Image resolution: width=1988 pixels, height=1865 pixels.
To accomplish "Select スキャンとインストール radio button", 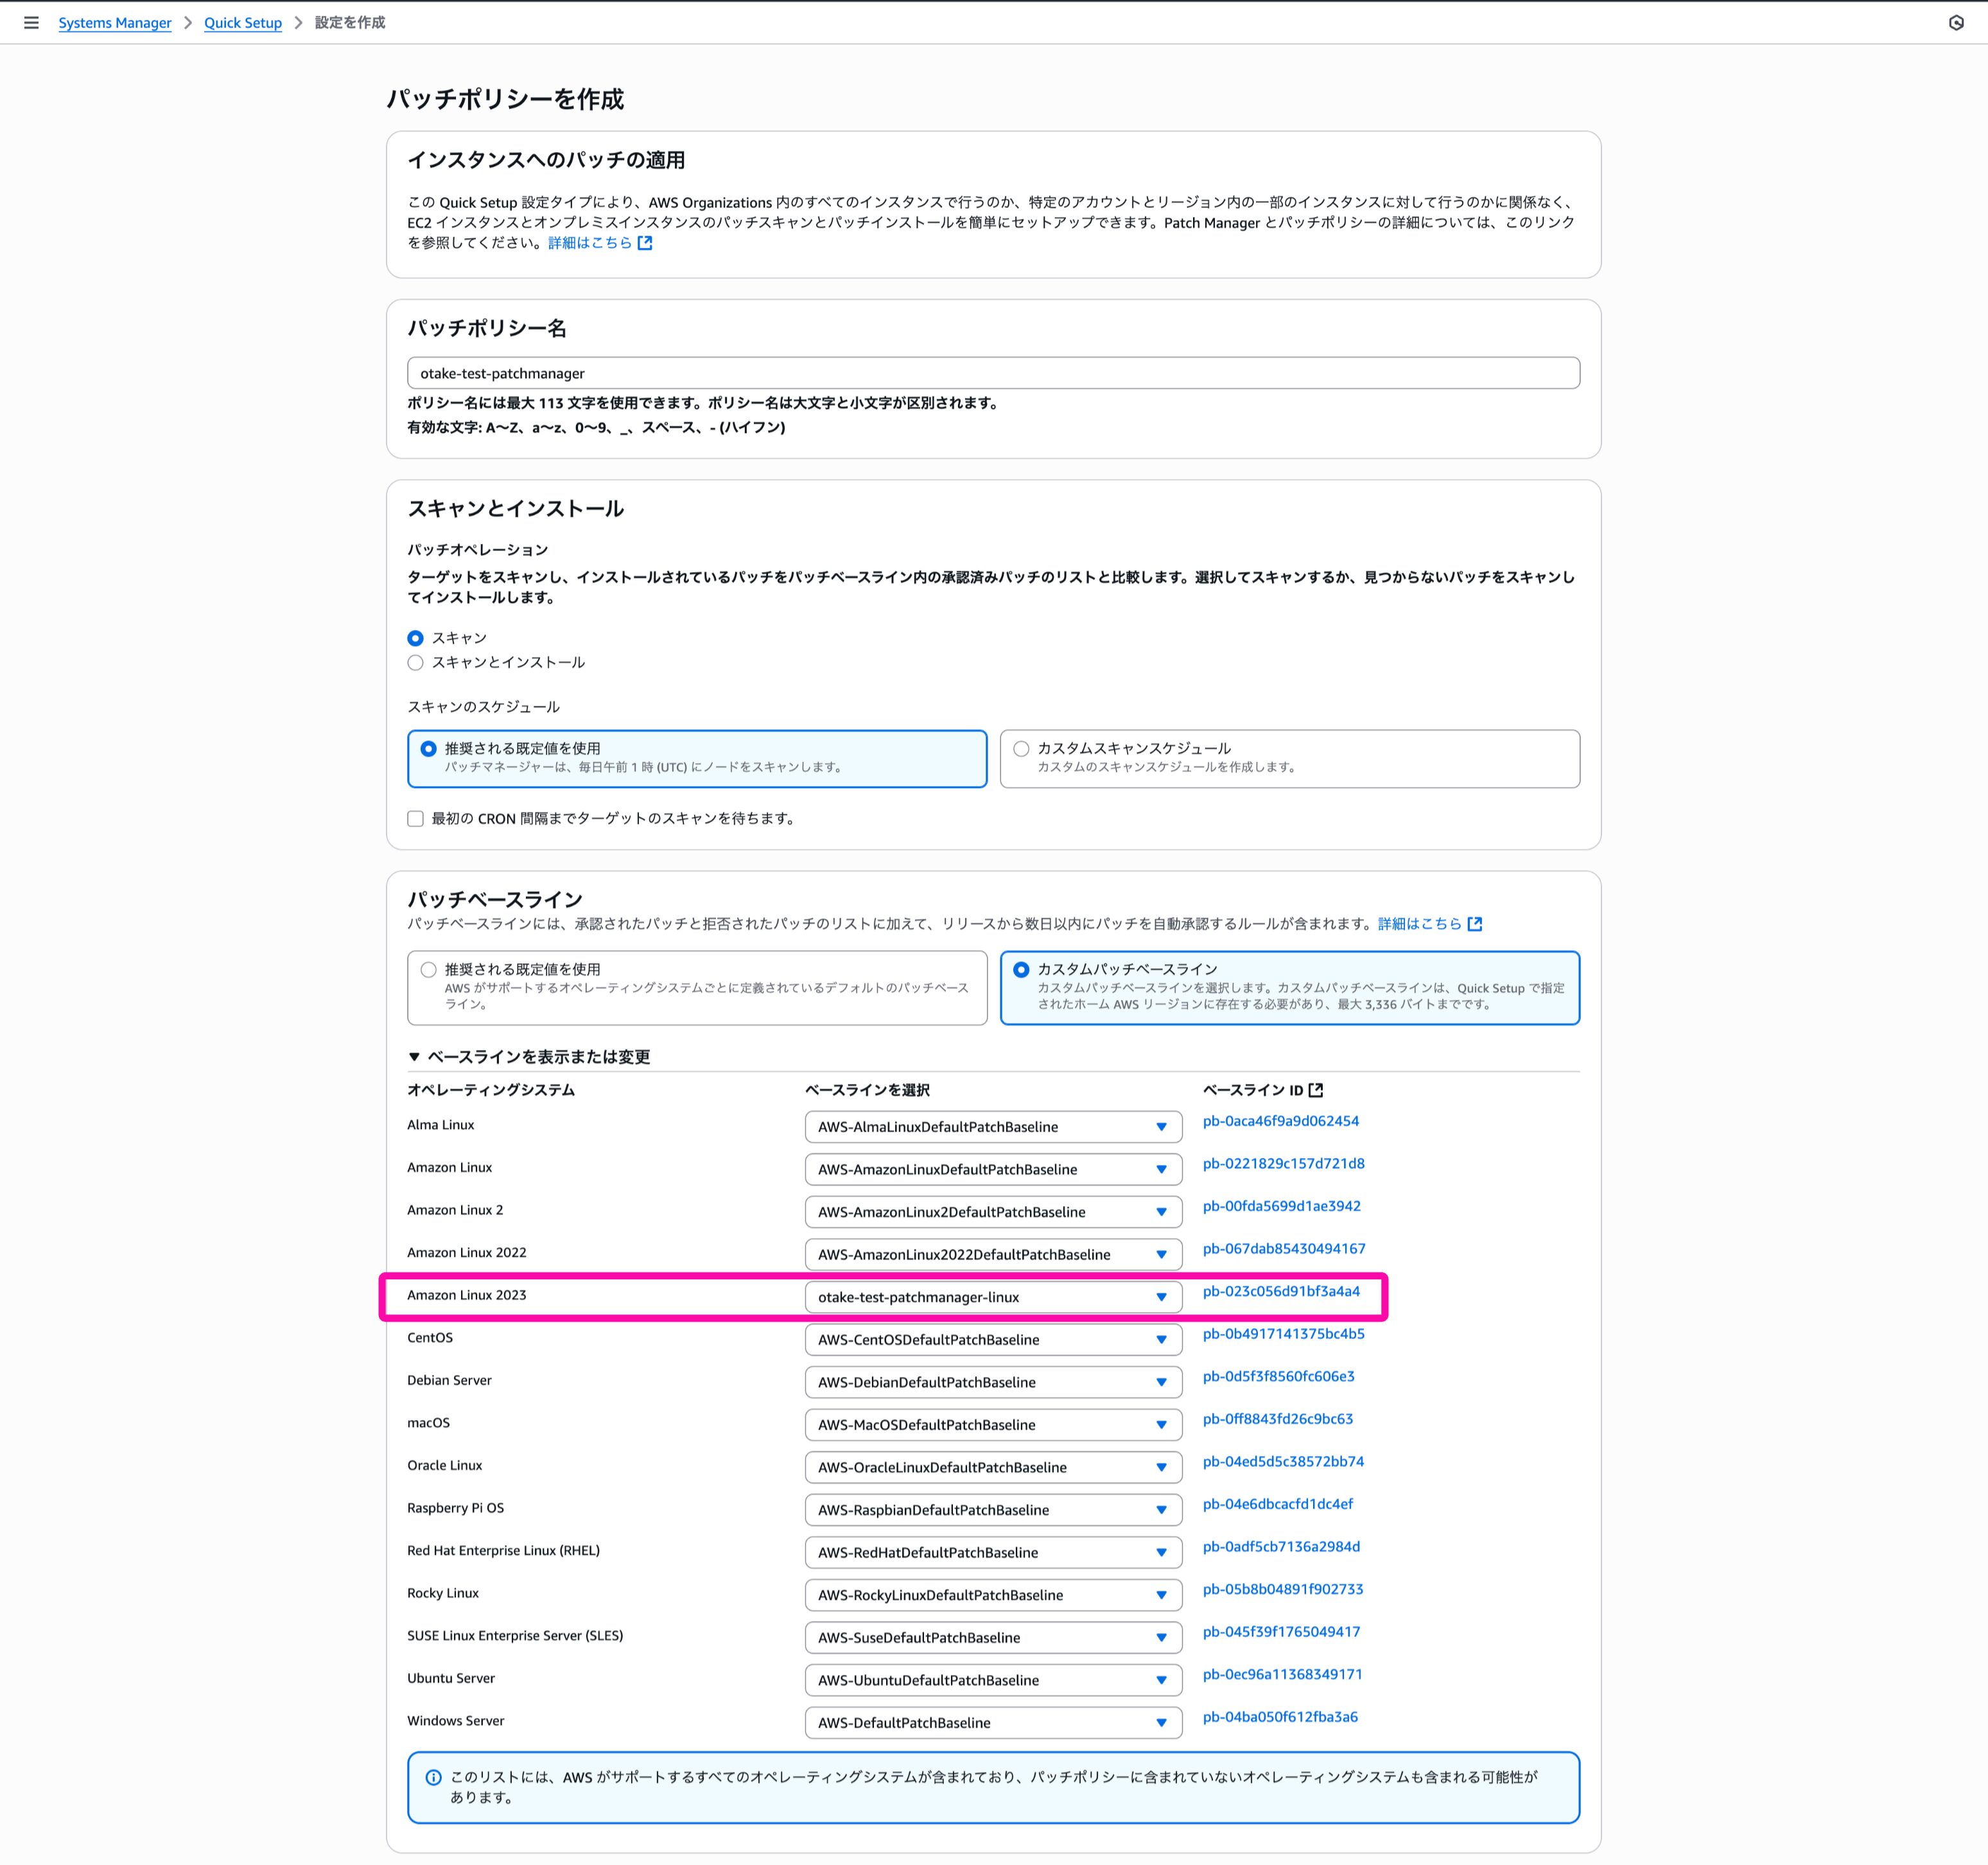I will [416, 662].
